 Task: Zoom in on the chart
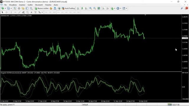(x=91, y=8)
